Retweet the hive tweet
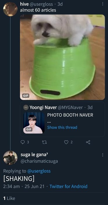 [45, 142]
